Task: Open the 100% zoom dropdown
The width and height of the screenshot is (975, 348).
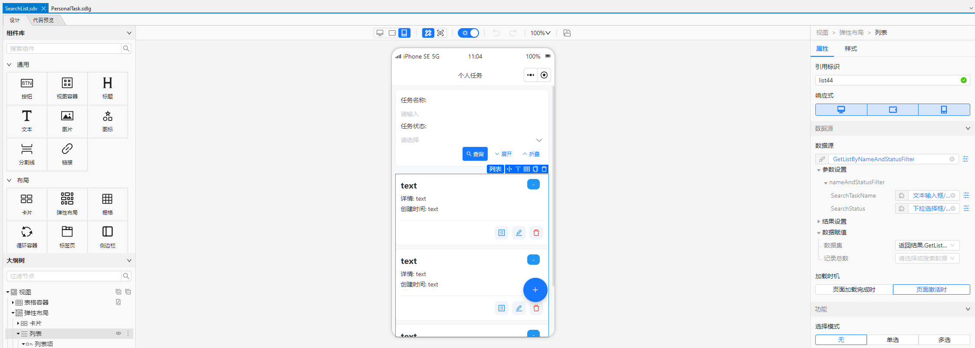Action: [x=541, y=33]
